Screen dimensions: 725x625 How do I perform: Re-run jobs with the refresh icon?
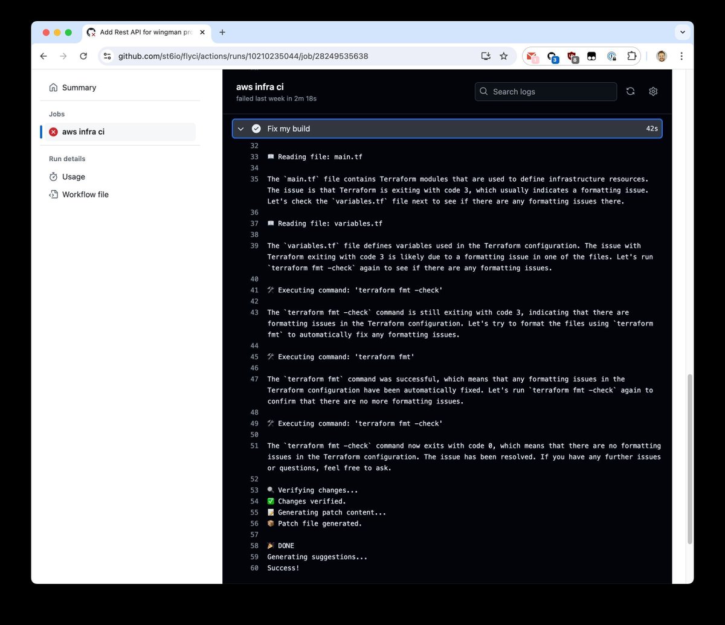pyautogui.click(x=630, y=91)
